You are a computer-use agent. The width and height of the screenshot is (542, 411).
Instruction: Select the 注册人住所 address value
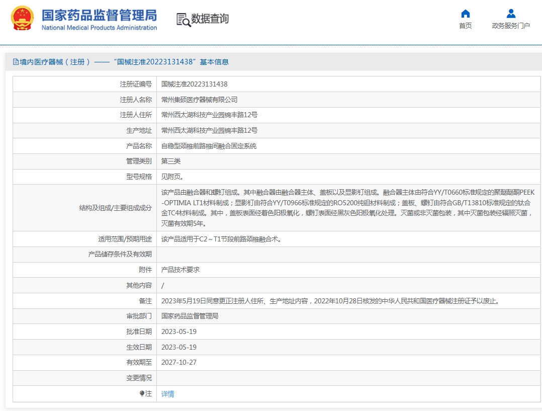[210, 115]
